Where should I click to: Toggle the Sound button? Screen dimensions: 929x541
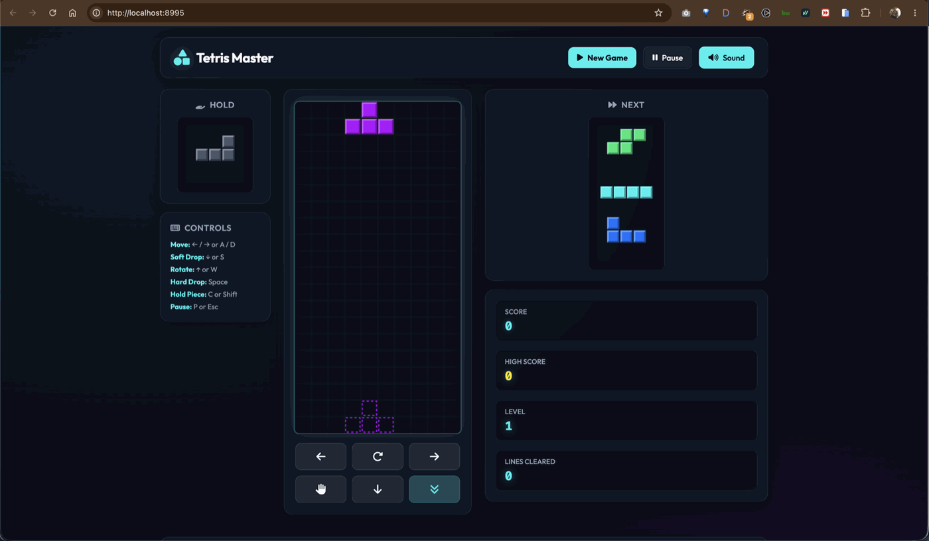coord(726,58)
